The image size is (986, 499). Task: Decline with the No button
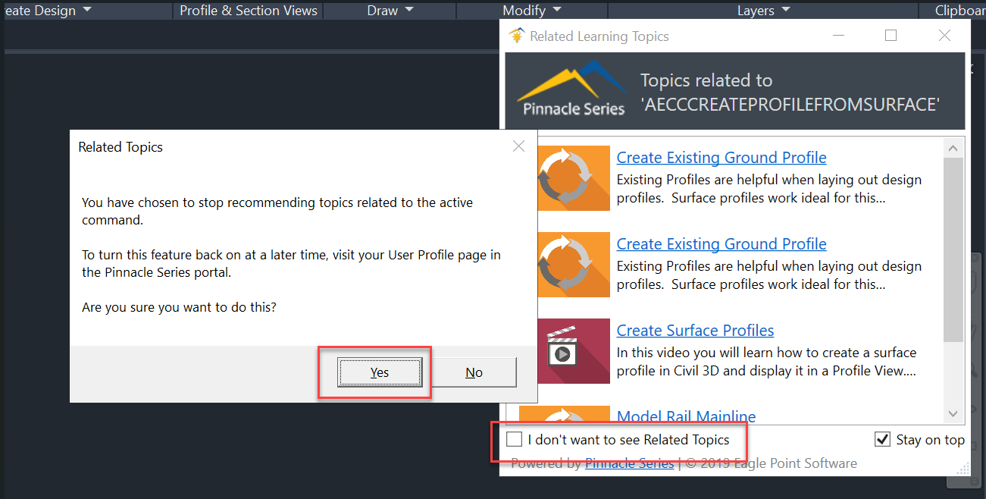pyautogui.click(x=474, y=372)
